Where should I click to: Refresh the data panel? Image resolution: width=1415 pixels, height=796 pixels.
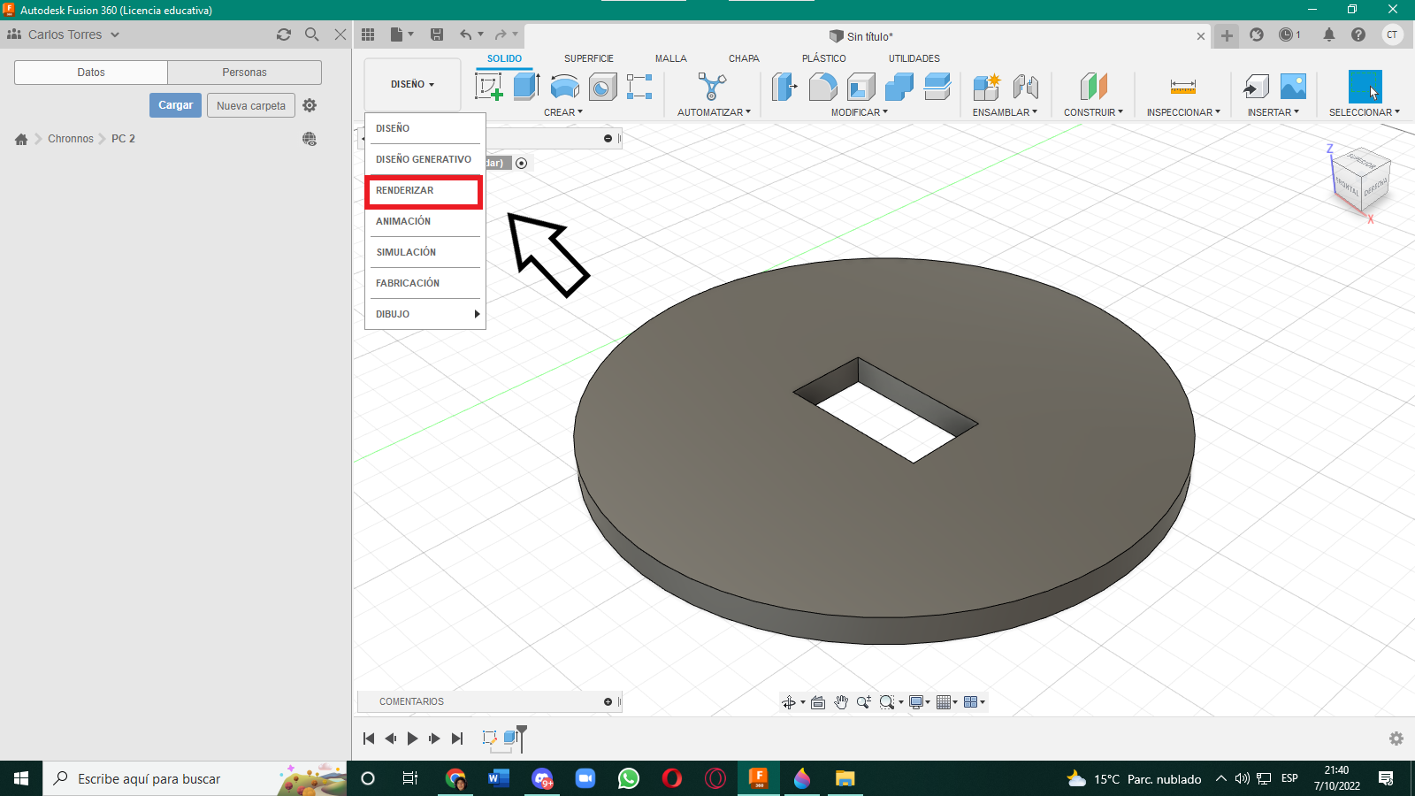tap(284, 34)
